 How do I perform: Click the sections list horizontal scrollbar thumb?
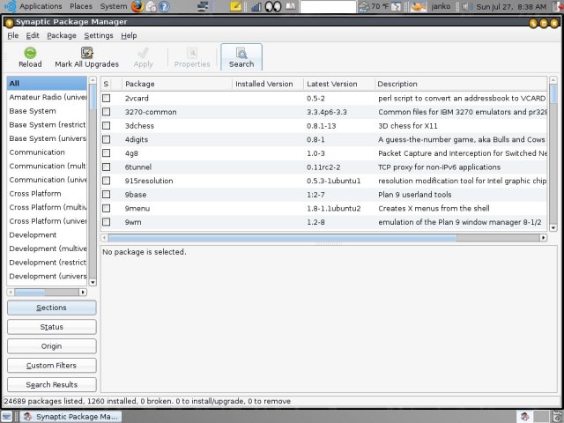[29, 292]
